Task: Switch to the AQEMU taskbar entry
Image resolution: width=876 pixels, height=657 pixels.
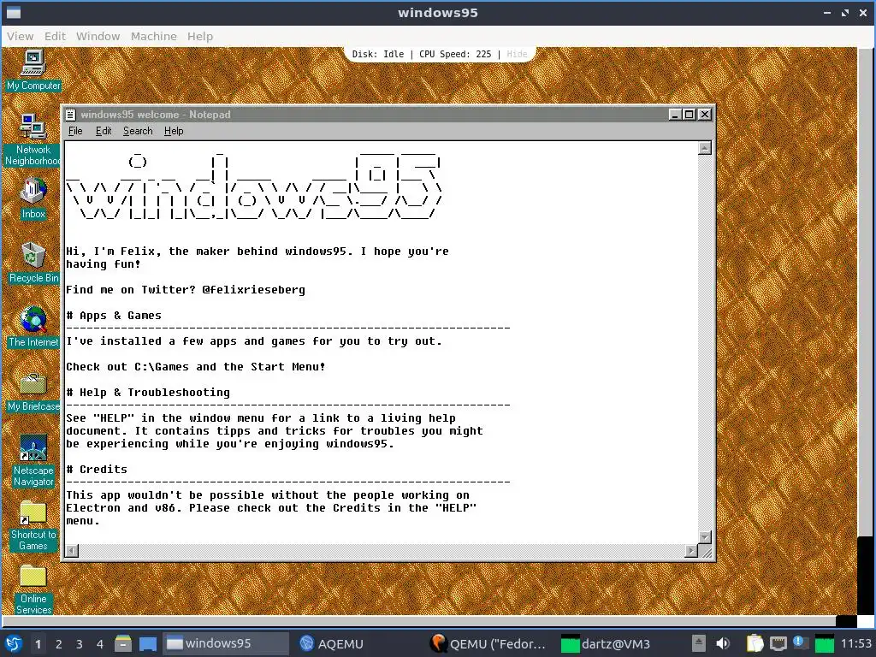Action: pos(332,643)
